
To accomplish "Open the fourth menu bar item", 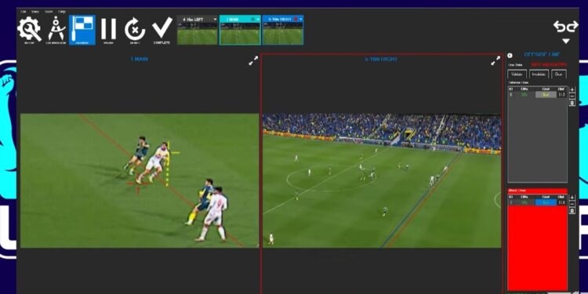I will coord(61,12).
